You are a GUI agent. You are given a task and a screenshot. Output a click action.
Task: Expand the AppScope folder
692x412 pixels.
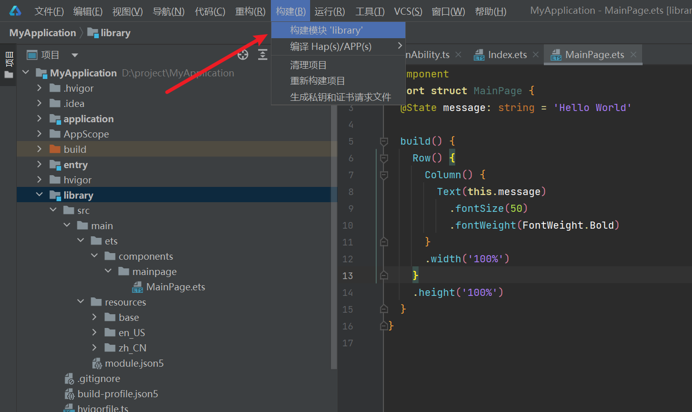tap(40, 134)
